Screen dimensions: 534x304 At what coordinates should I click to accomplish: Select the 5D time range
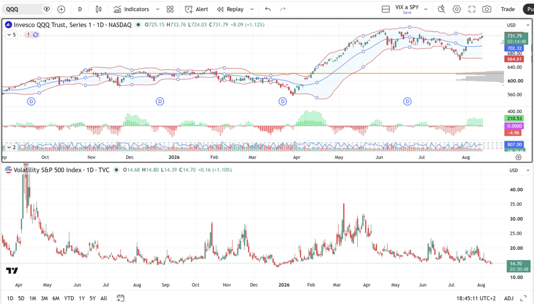pyautogui.click(x=21, y=298)
